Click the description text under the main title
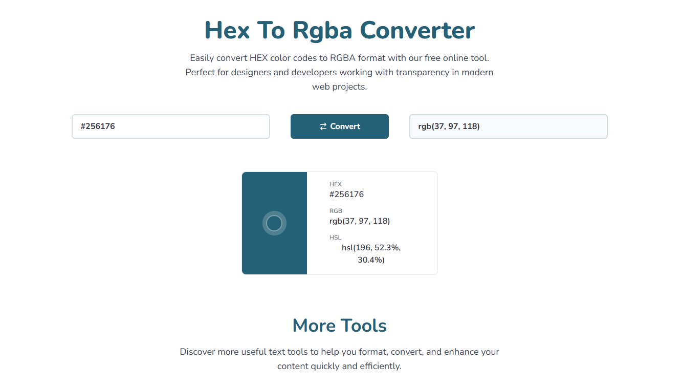 pyautogui.click(x=339, y=72)
